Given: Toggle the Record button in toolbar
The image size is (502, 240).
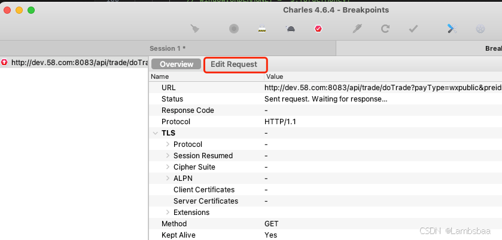Looking at the screenshot, I should 234,29.
